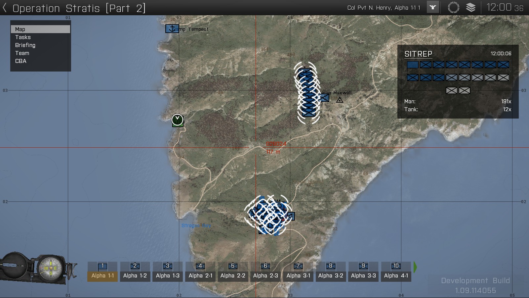The width and height of the screenshot is (529, 298).
Task: Select group Alpha 1-3 in the bottom bar
Action: point(168,272)
